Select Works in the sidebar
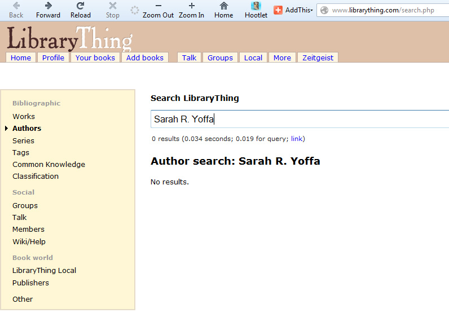 click(x=24, y=116)
